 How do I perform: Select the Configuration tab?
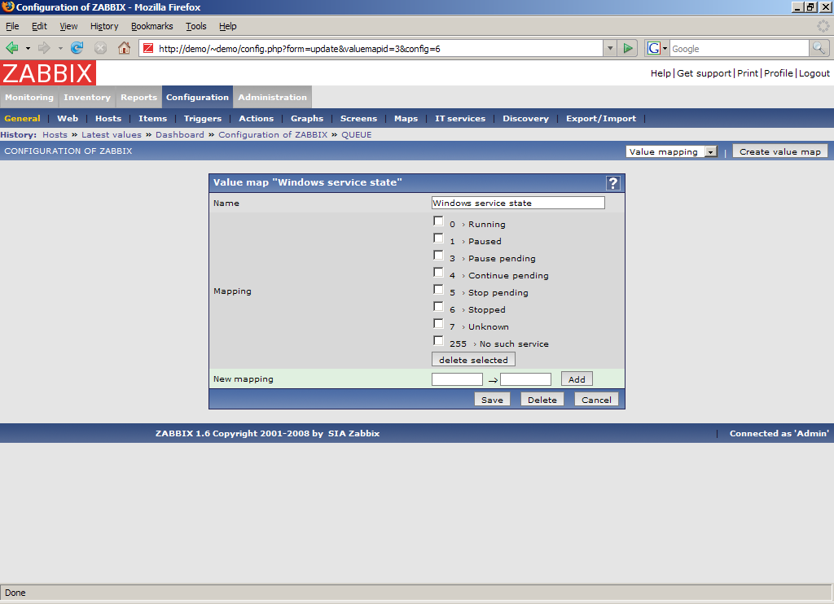pos(197,98)
